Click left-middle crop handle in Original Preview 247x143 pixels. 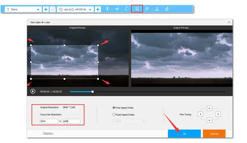(x=31, y=62)
